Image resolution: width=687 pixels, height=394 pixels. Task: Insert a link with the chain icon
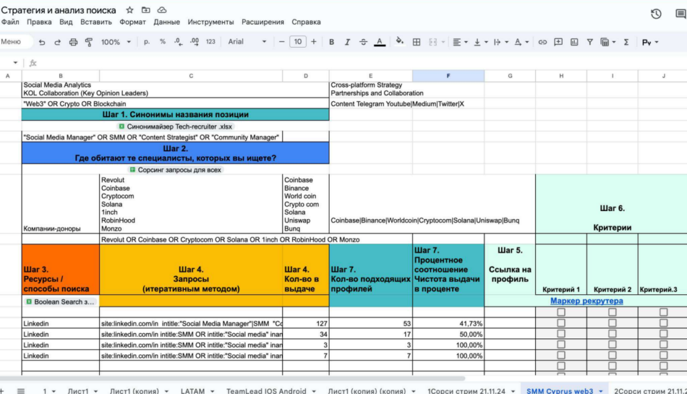[x=542, y=42]
